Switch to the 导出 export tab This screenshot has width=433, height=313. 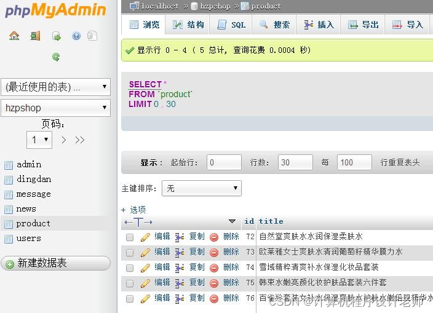pyautogui.click(x=362, y=25)
